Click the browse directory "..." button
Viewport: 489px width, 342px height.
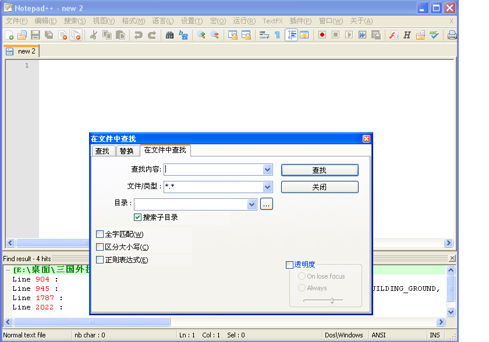point(267,204)
